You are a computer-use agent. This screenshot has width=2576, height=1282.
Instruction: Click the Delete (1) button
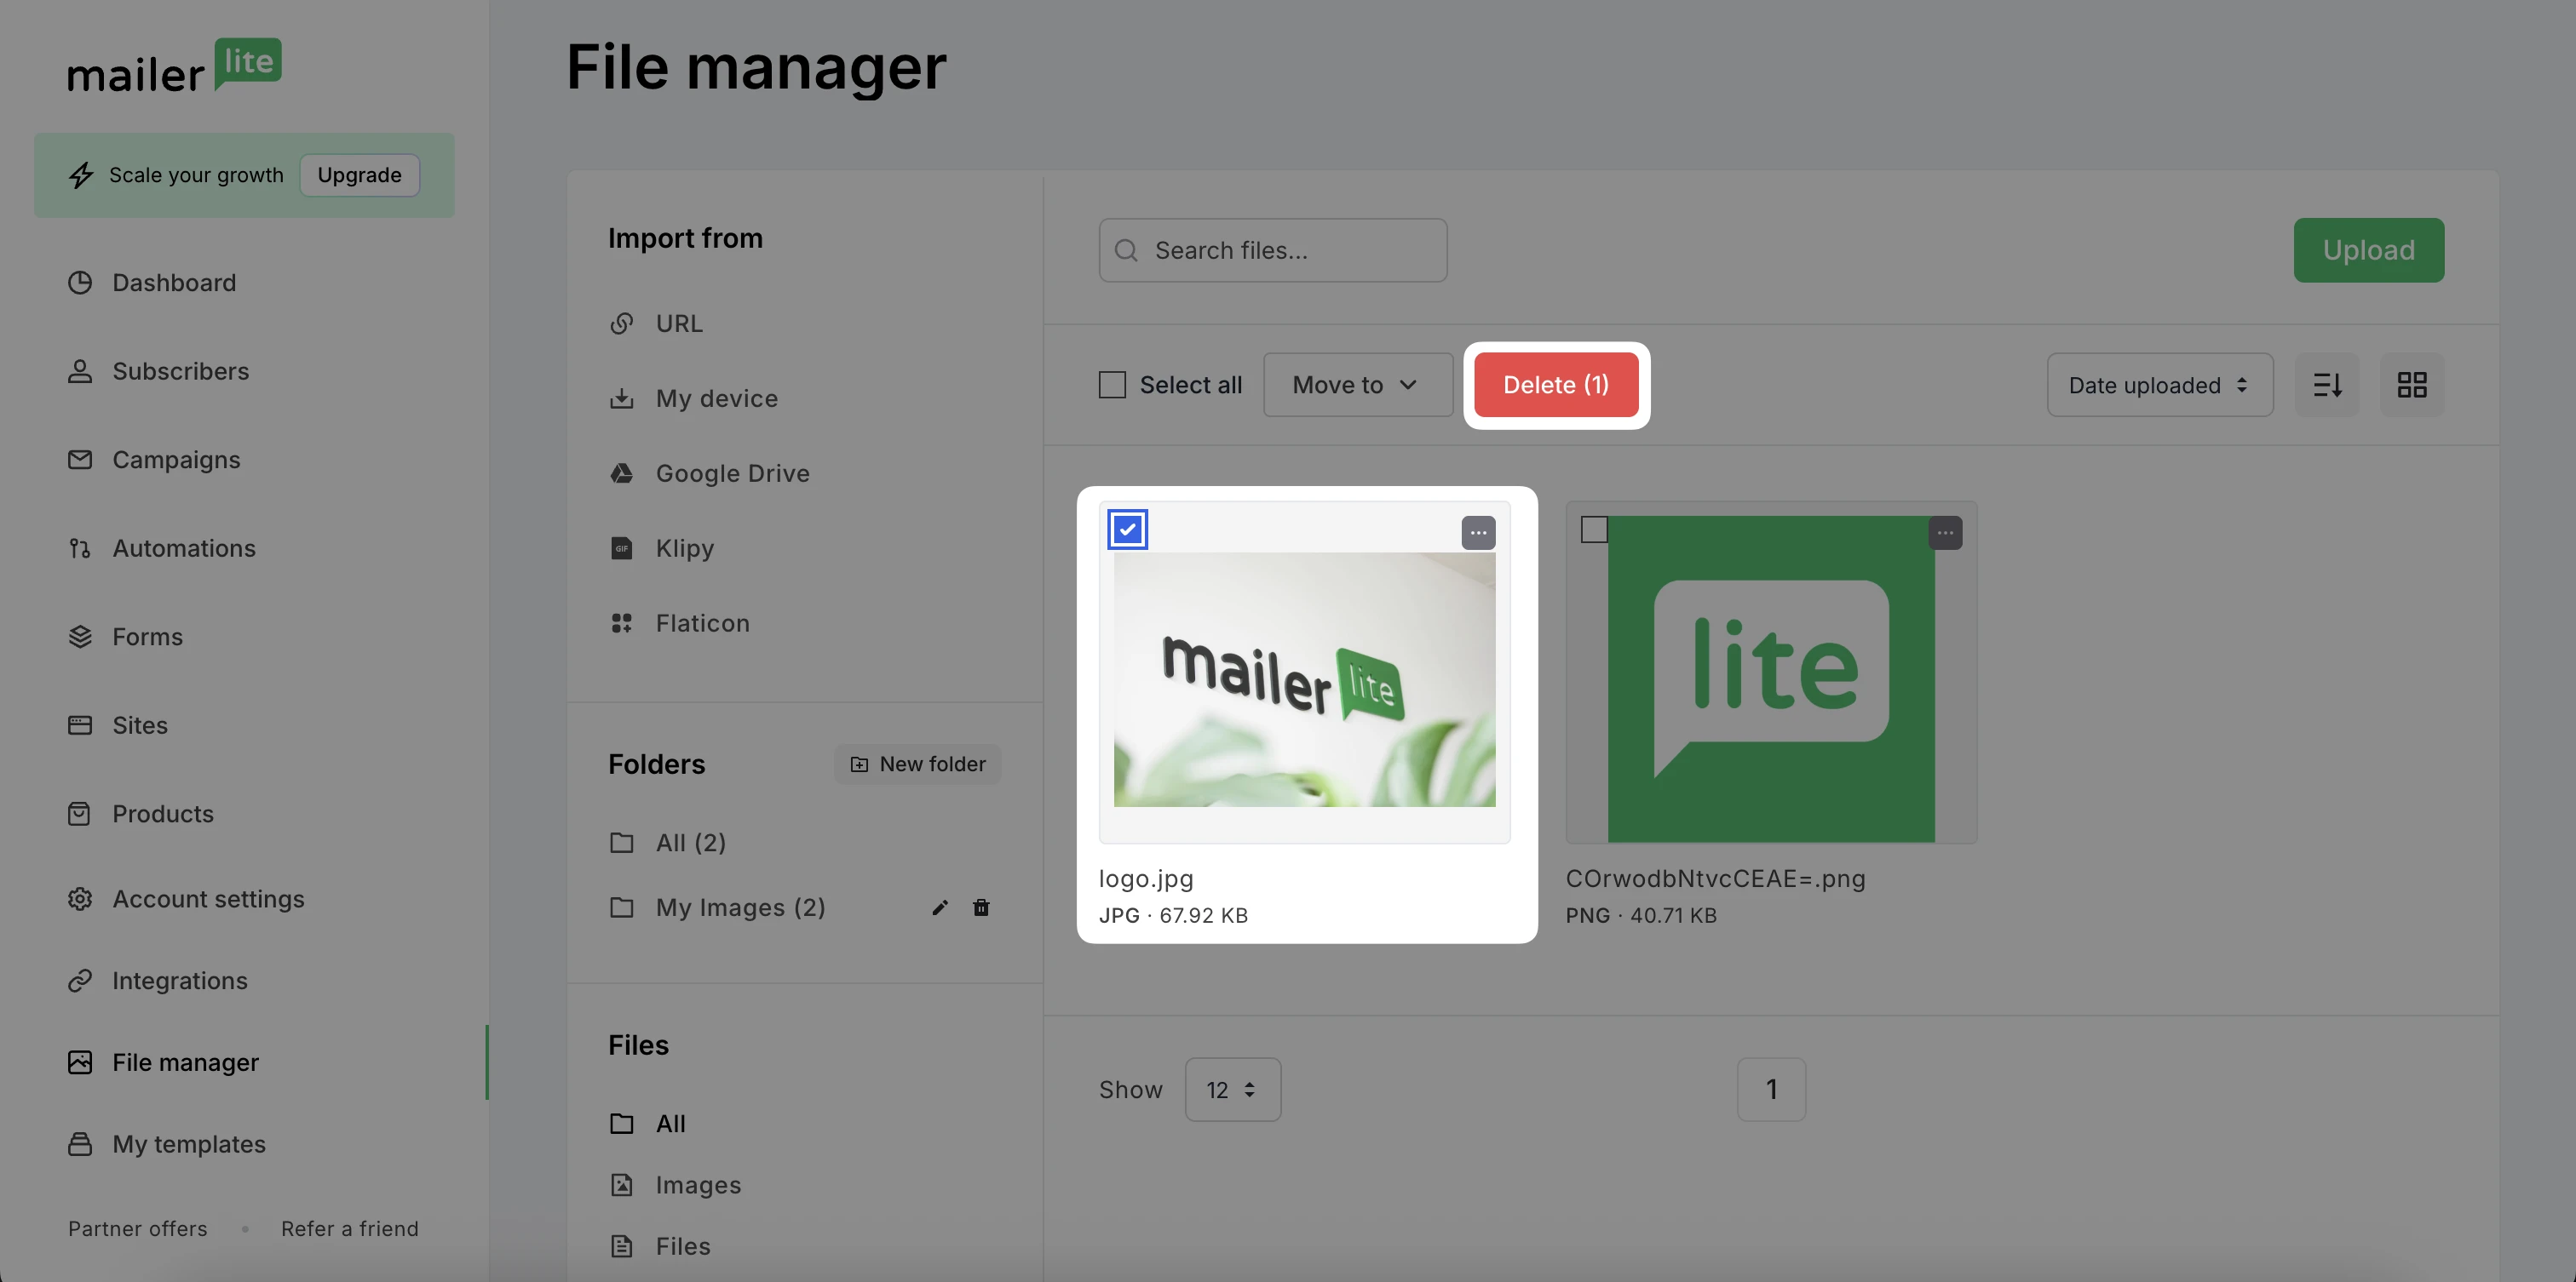[1556, 385]
